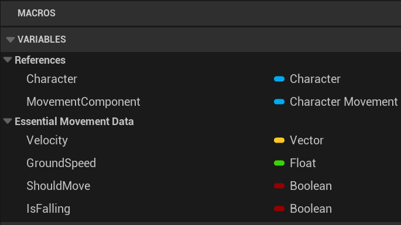This screenshot has height=225, width=401.
Task: Click the VARIABLES section header label
Action: pos(42,40)
